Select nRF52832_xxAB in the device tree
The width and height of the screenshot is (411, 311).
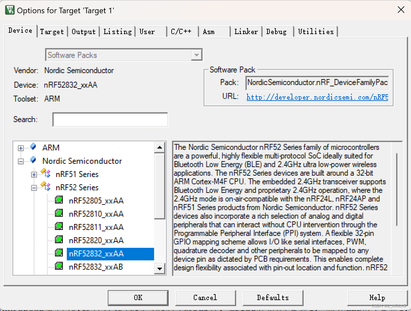click(x=96, y=267)
